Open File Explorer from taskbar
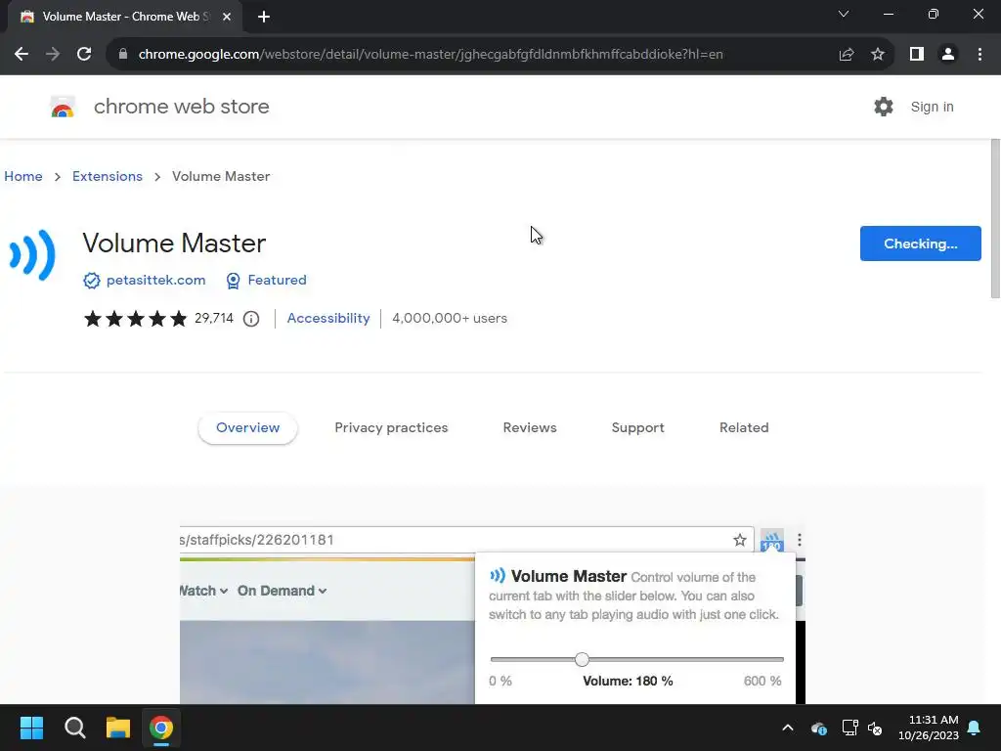Image resolution: width=1001 pixels, height=751 pixels. (x=118, y=728)
